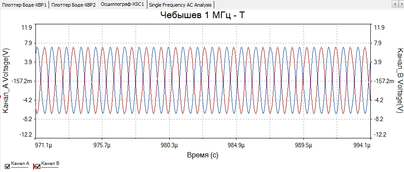Click right axis value 7.9
The width and height of the screenshot is (404, 172).
point(378,43)
